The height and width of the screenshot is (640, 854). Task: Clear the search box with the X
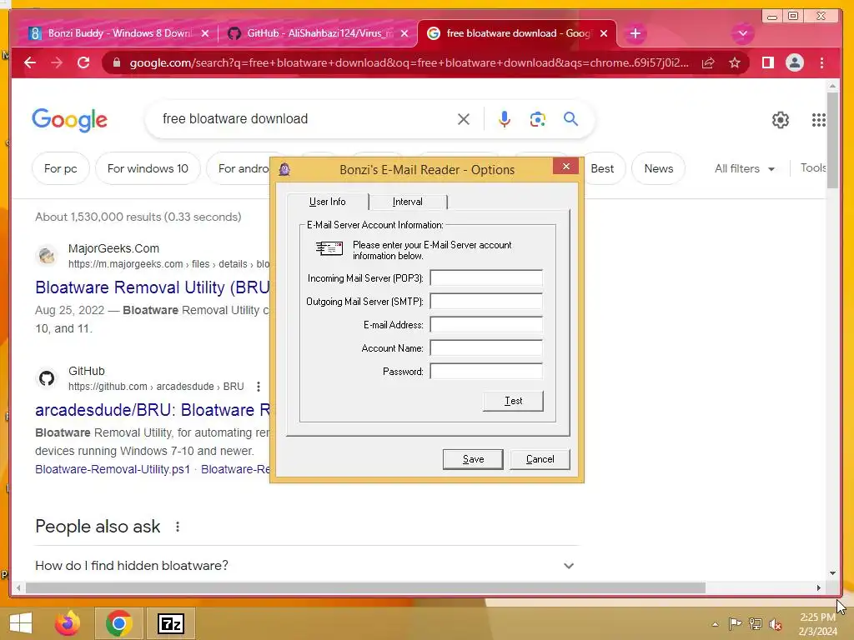[x=464, y=119]
